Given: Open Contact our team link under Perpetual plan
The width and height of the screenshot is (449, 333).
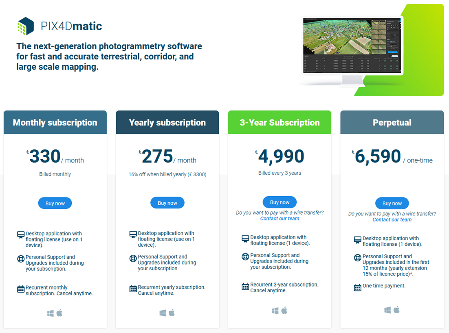Looking at the screenshot, I should 392,220.
